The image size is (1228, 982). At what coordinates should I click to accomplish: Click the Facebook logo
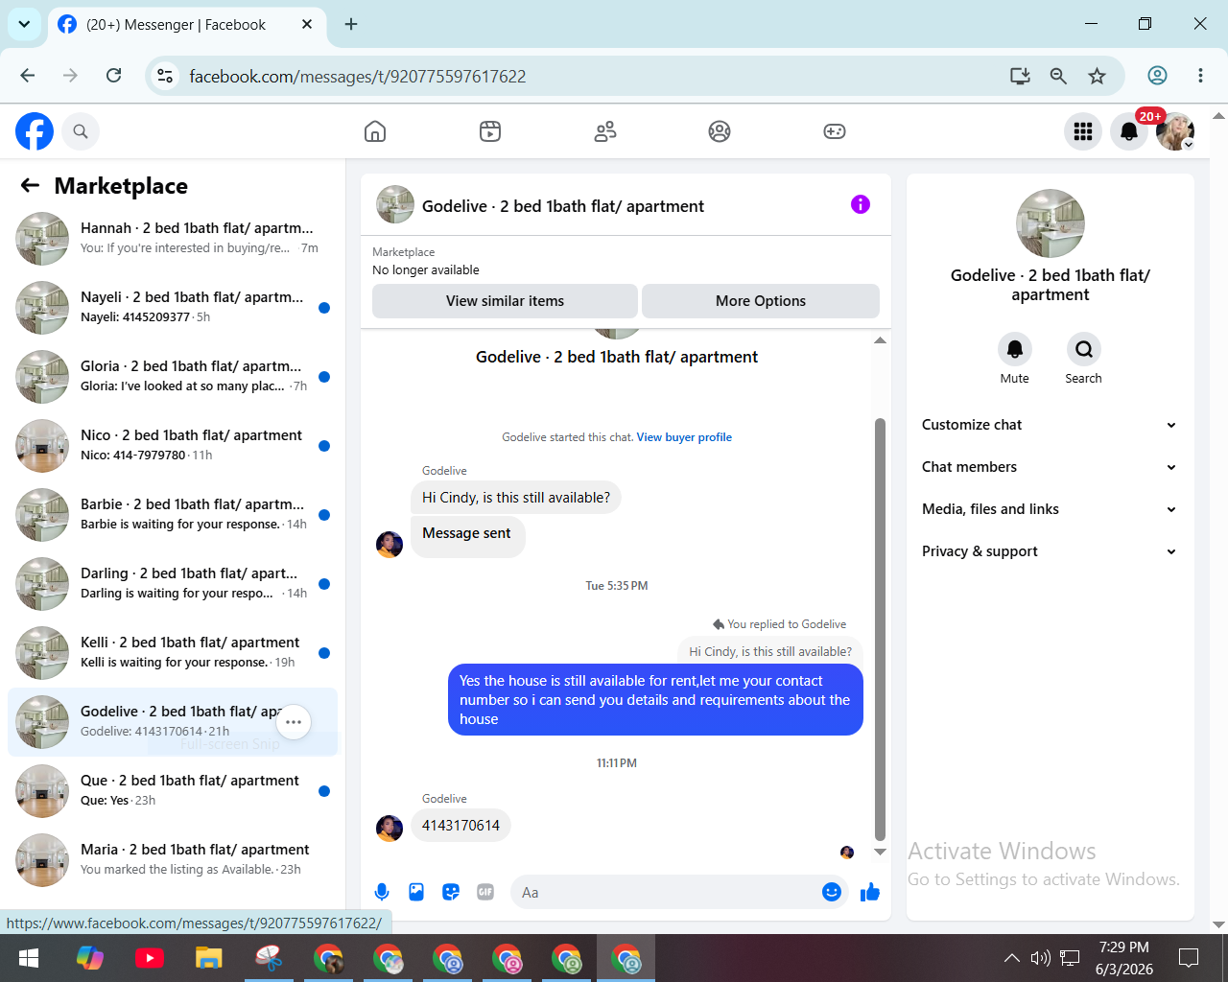pos(35,131)
